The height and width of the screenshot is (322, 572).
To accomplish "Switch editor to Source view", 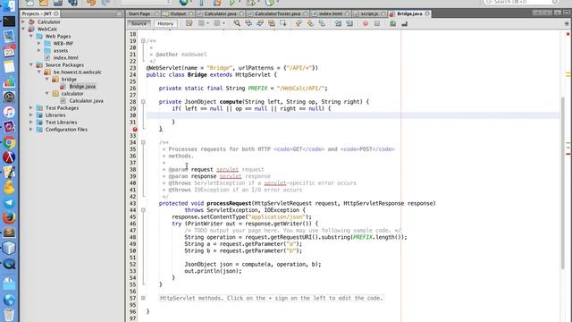I will click(x=139, y=23).
